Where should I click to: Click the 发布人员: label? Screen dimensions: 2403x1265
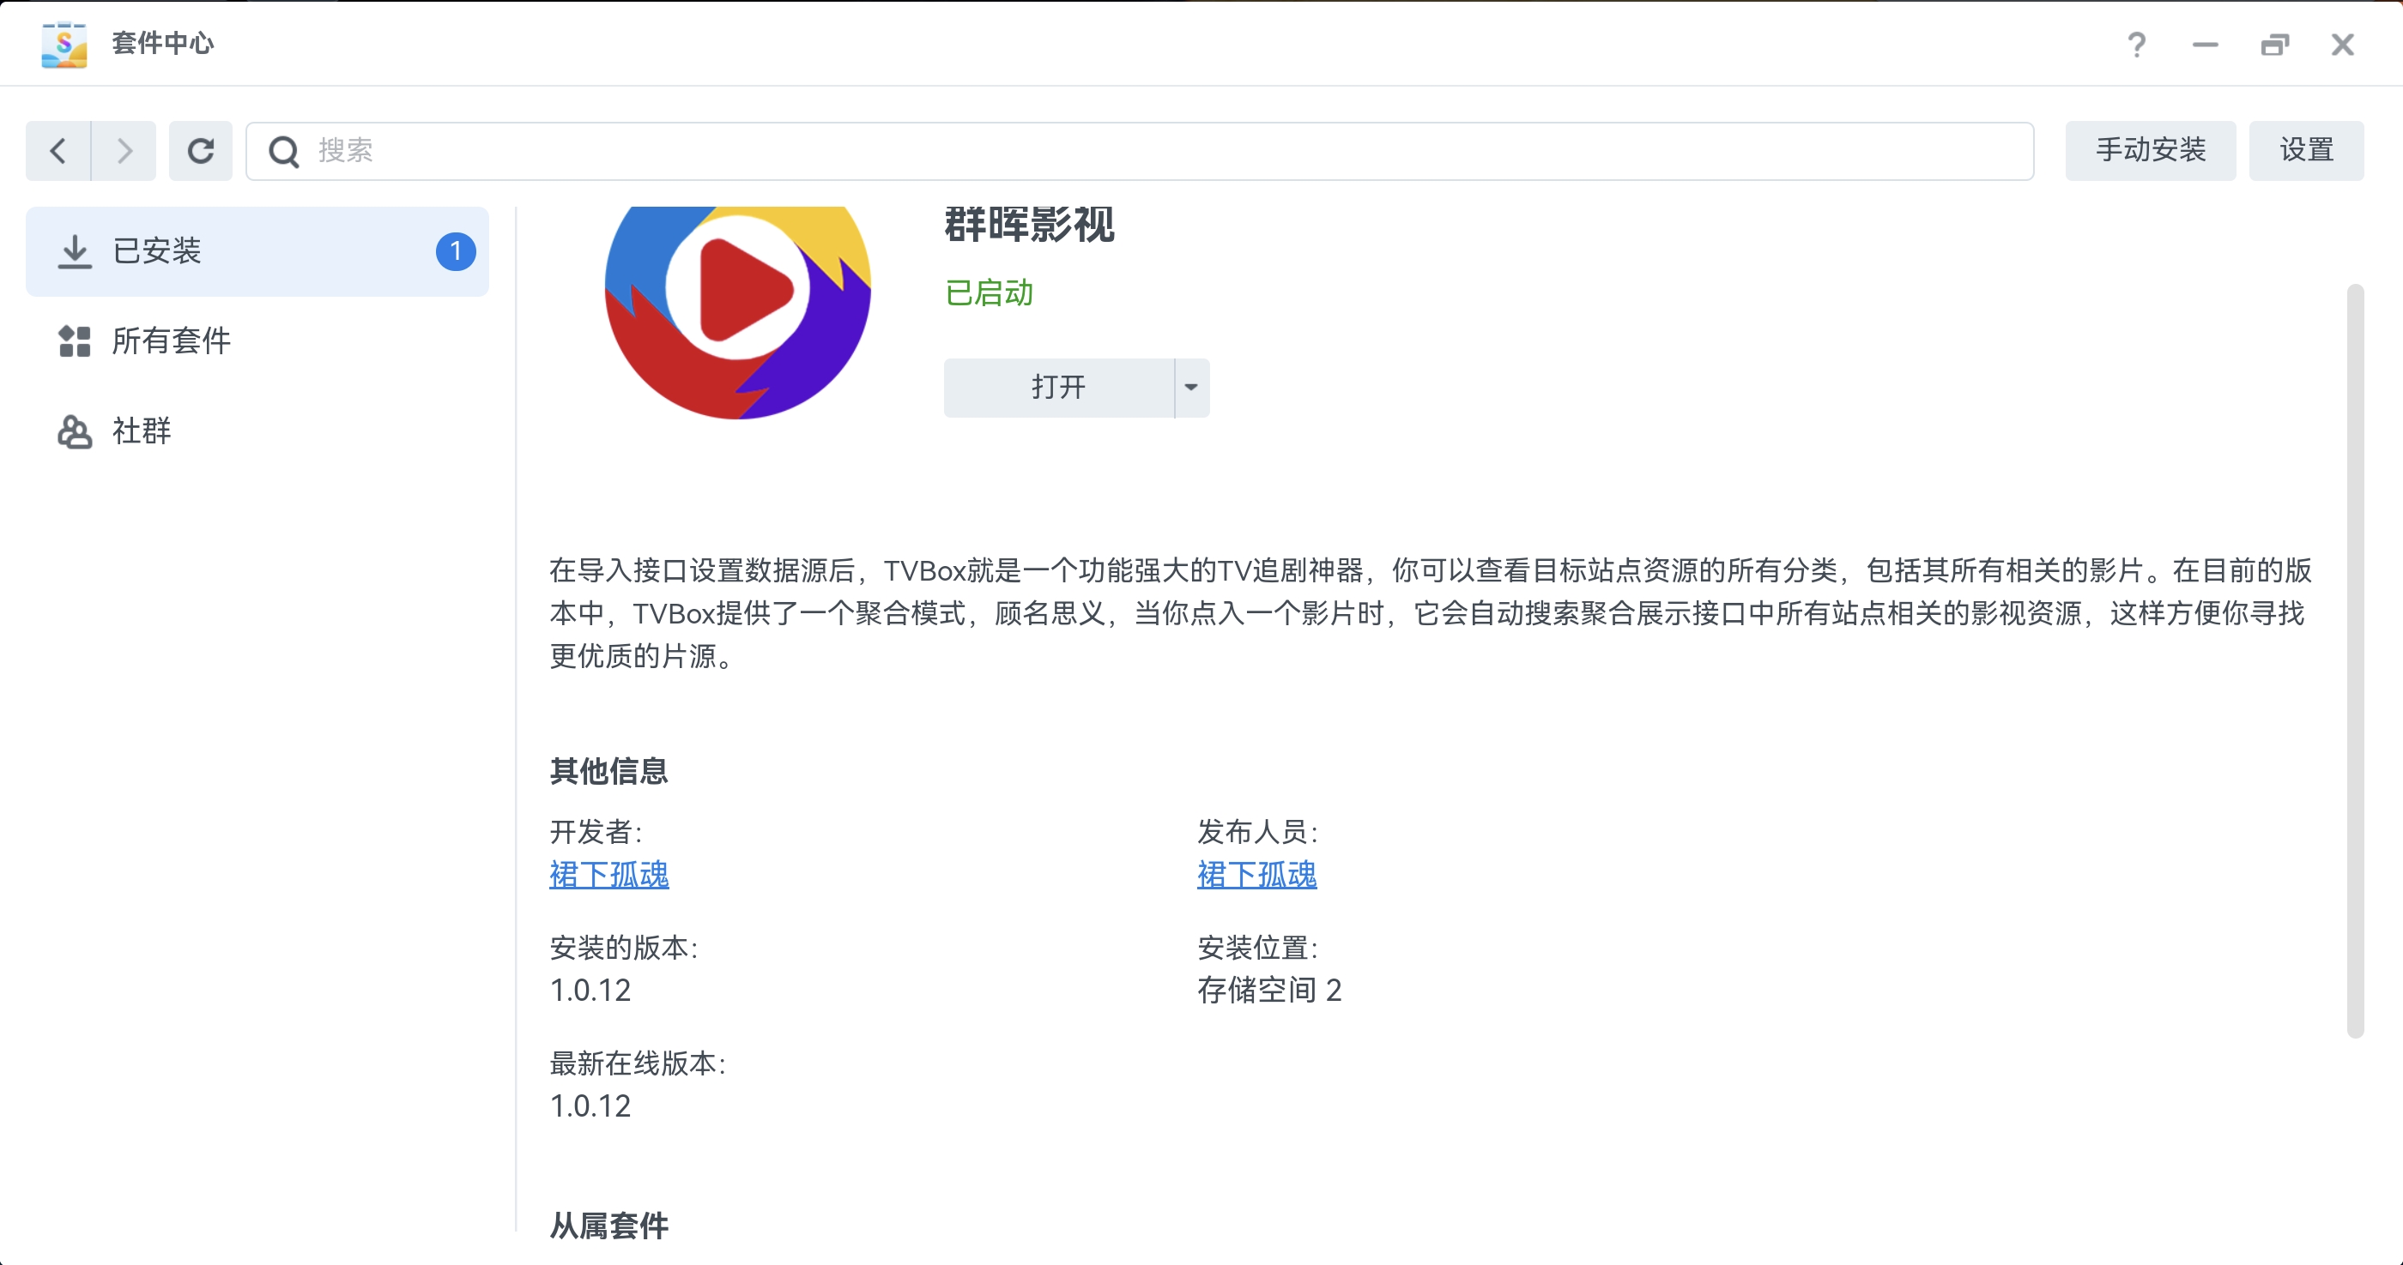(1257, 832)
